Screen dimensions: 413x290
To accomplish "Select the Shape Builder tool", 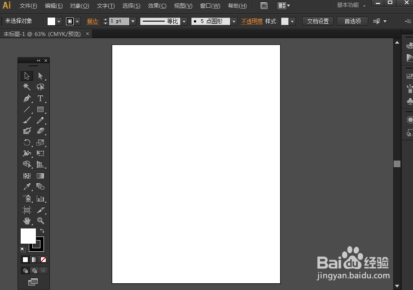I will (27, 164).
